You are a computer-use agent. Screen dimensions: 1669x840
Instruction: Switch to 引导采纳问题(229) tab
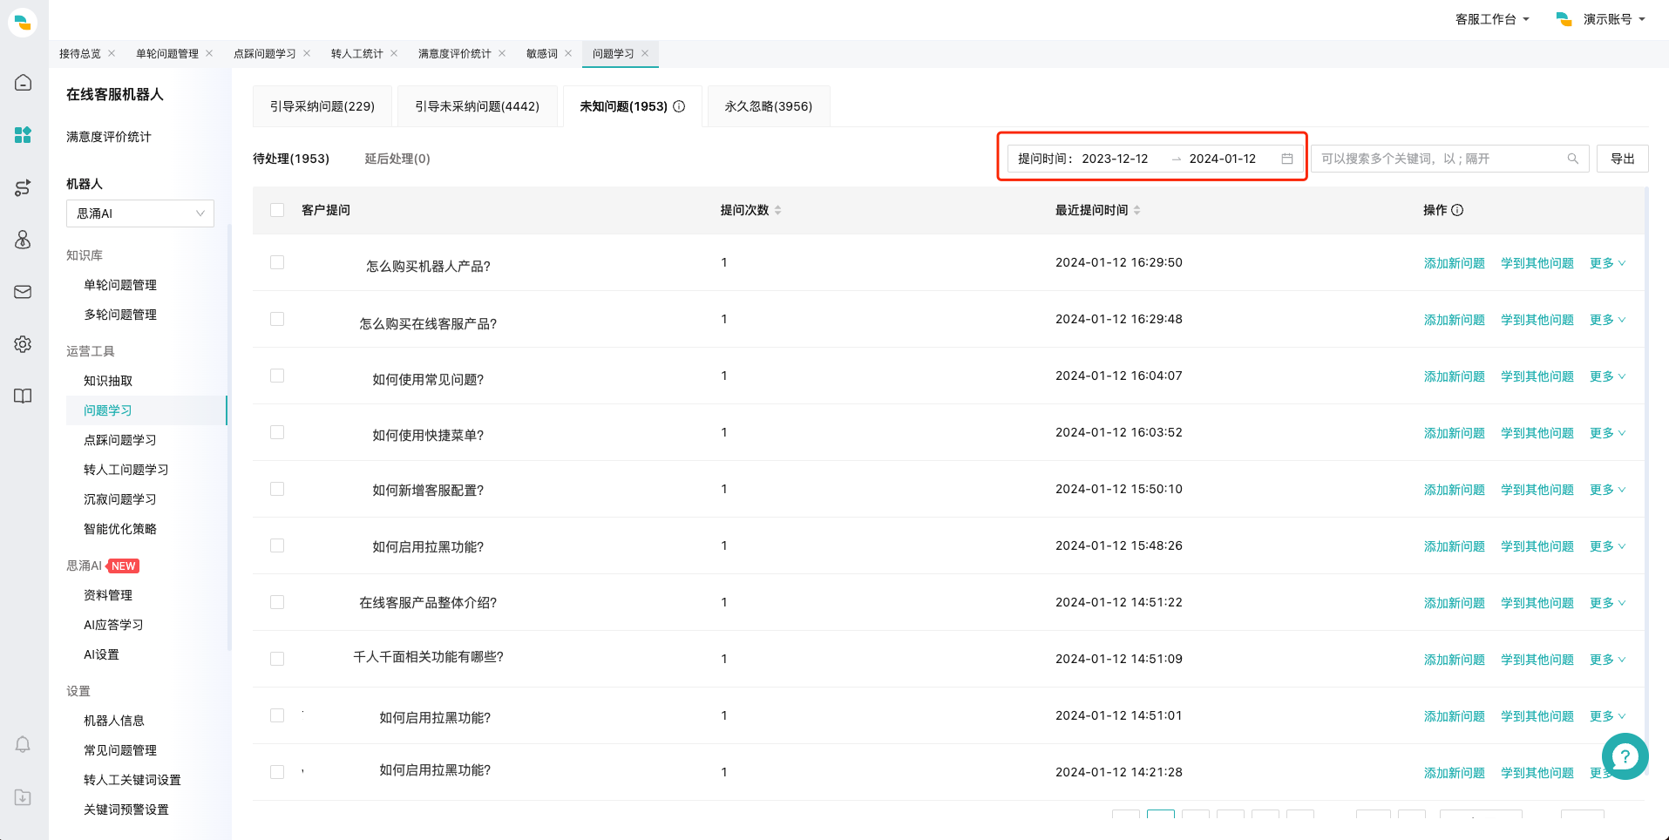pos(322,106)
